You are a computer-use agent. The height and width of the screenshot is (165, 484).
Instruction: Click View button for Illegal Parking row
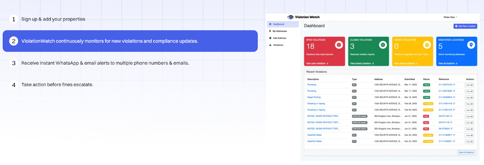(x=469, y=98)
